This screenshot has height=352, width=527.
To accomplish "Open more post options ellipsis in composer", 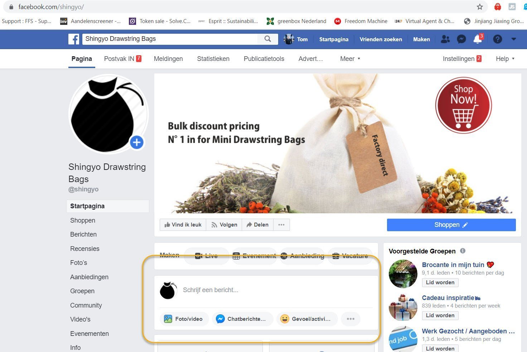I will pyautogui.click(x=350, y=319).
